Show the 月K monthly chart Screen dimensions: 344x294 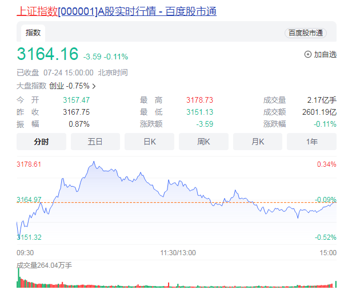(x=258, y=142)
